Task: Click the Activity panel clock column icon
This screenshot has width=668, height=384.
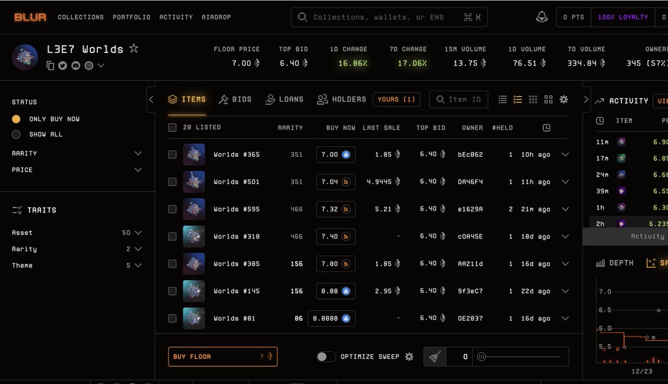Action: tap(600, 121)
